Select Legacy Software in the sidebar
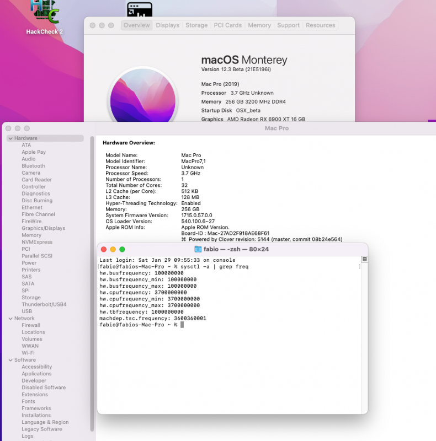This screenshot has width=436, height=441. pyautogui.click(x=42, y=429)
